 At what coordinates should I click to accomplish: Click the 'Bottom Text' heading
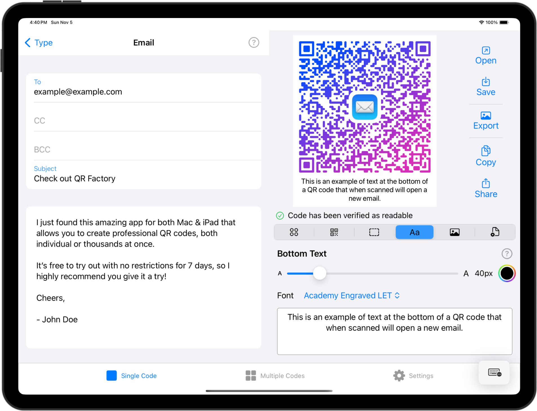[x=302, y=254]
